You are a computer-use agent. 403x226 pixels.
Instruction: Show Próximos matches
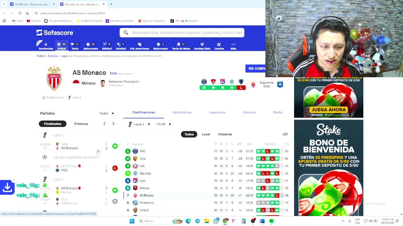point(81,124)
